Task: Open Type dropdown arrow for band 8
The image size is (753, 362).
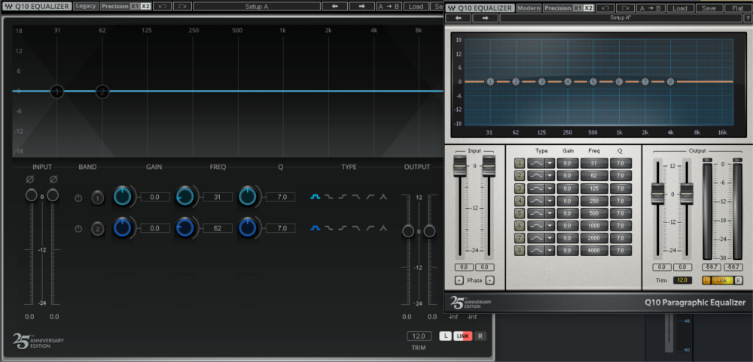Action: tap(550, 250)
